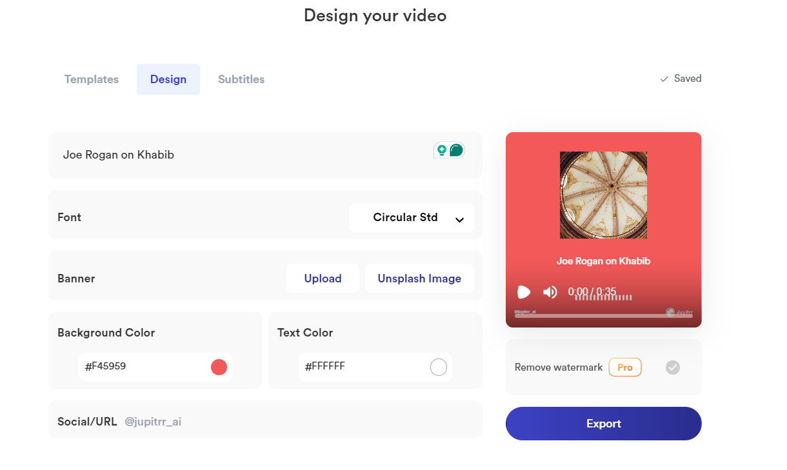Click the dome thumbnail image in preview
Screen dimensions: 787x470
[604, 195]
